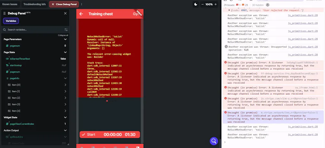Click the red page indicator dot below the error
Image resolution: width=325 pixels, height=148 pixels.
tap(107, 101)
